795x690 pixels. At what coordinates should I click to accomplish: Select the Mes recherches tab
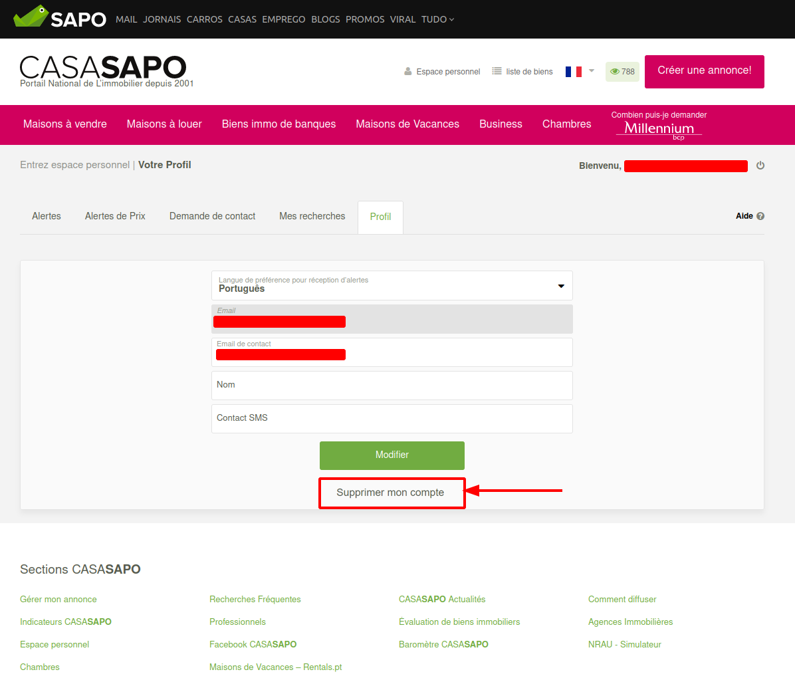pyautogui.click(x=312, y=216)
